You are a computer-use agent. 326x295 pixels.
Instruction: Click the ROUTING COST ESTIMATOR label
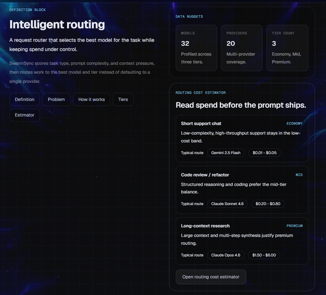[201, 93]
